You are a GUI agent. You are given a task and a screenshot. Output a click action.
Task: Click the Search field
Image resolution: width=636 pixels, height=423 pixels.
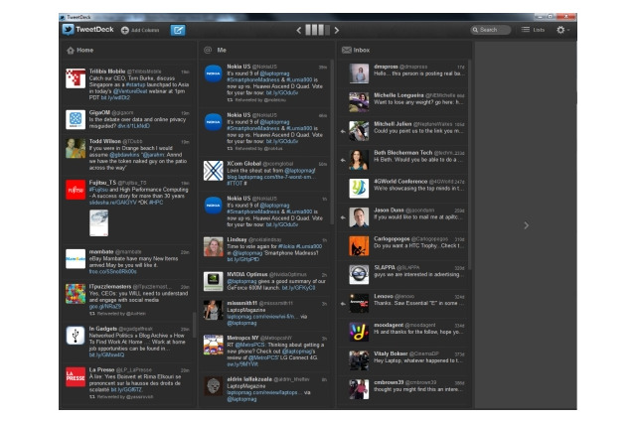[490, 30]
